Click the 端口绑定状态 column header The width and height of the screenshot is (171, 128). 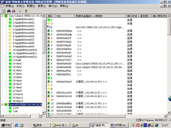(159, 16)
